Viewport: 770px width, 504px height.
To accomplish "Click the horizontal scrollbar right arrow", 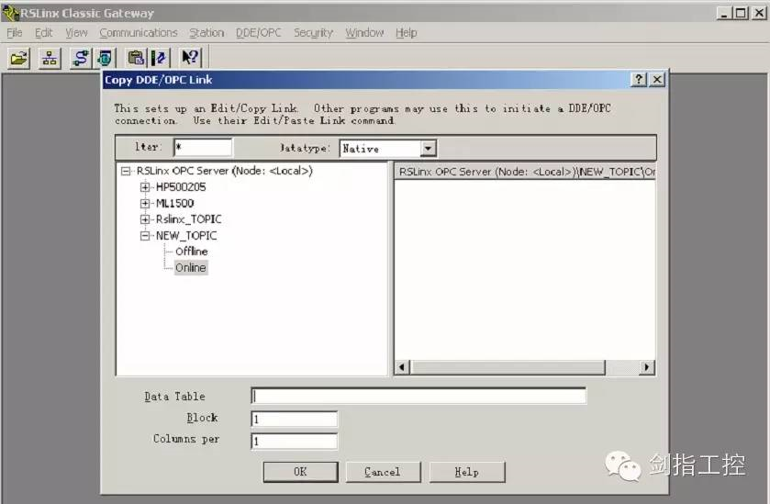I will coord(647,367).
